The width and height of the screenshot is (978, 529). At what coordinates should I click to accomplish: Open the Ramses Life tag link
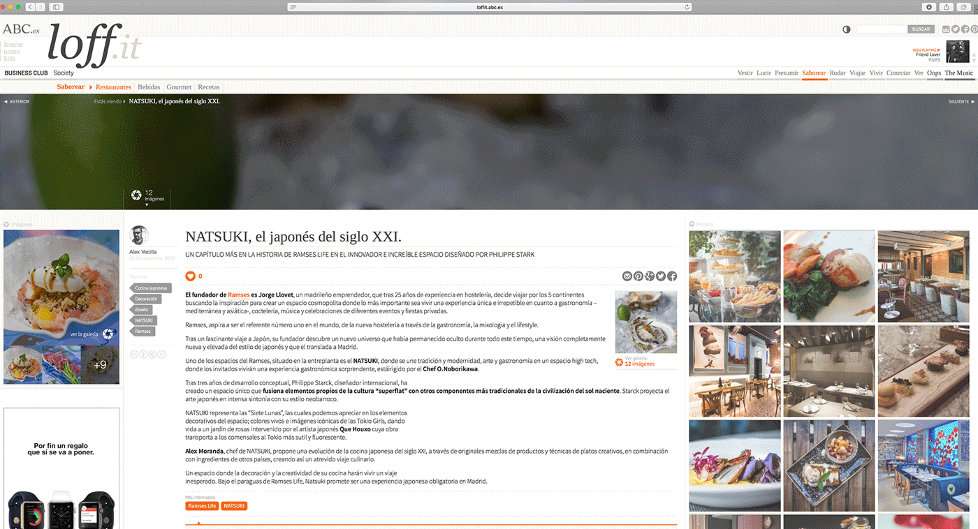[x=202, y=506]
